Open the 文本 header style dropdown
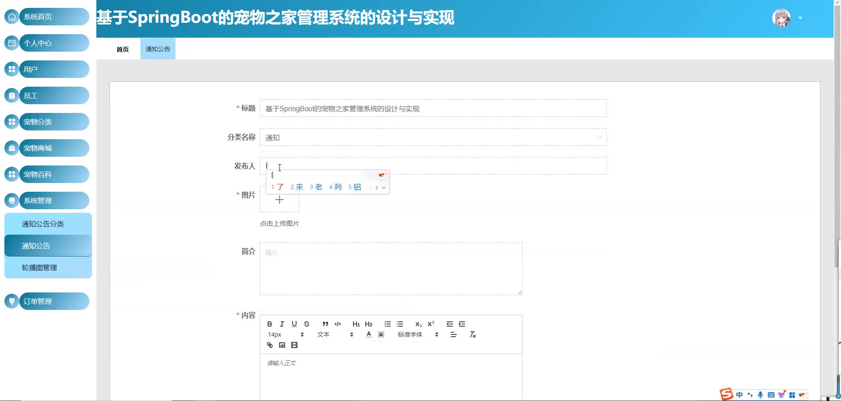Image resolution: width=841 pixels, height=401 pixels. 335,334
